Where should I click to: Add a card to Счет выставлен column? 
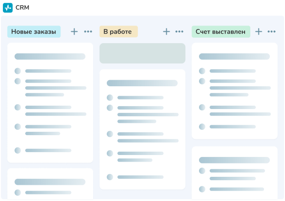click(258, 31)
